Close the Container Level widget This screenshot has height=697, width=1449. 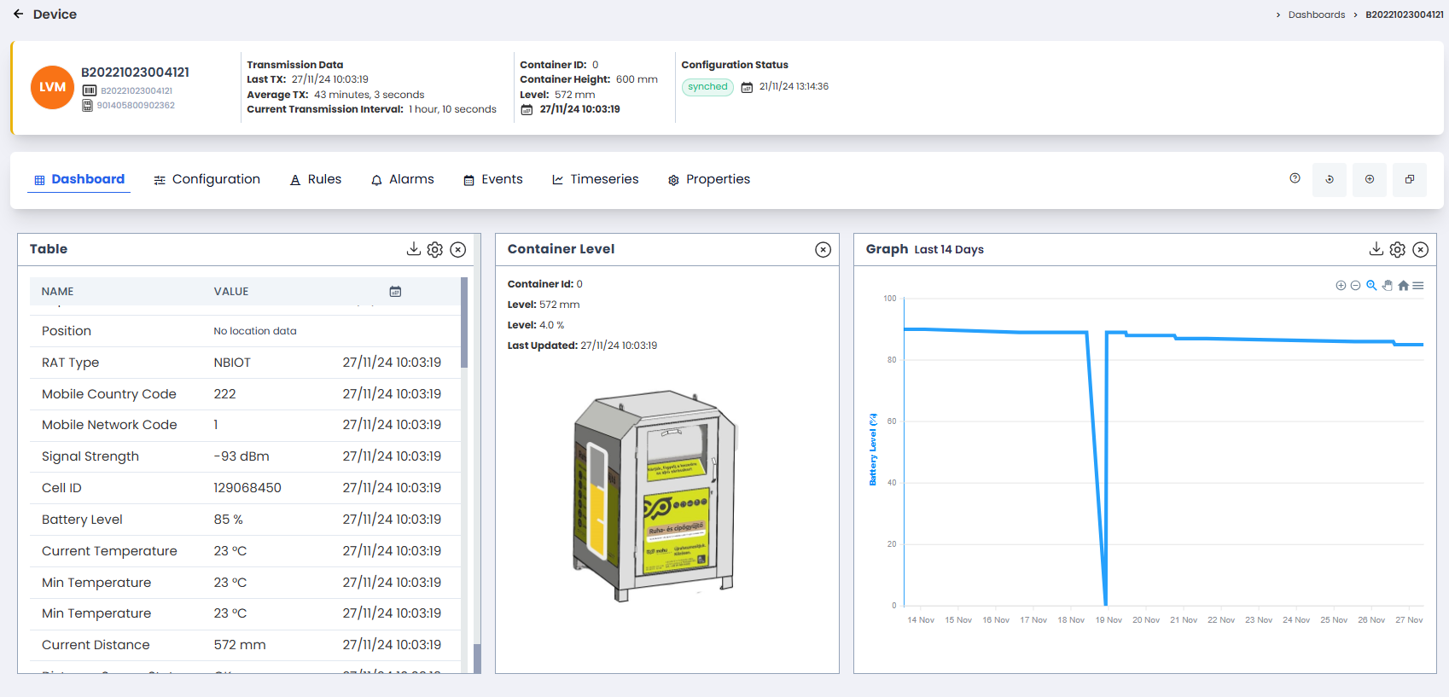823,249
